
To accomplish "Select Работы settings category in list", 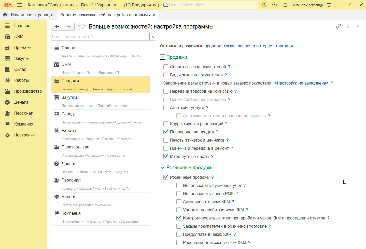I will 101,135.
